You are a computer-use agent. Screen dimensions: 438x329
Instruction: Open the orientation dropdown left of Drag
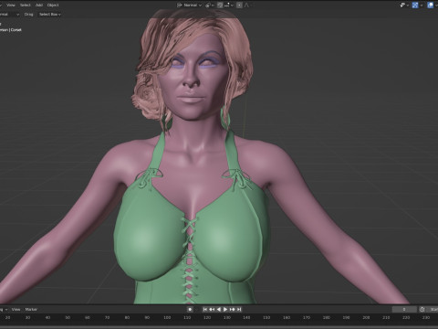point(9,15)
